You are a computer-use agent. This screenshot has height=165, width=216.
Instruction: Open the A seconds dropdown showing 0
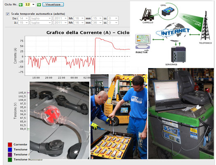pos(113,23)
